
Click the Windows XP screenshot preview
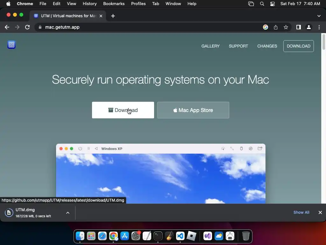point(161,174)
